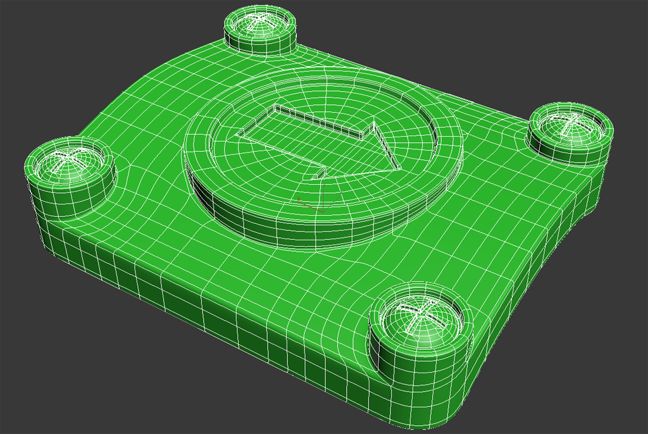Pick the grey Z axis line of the gizmo
648x434 pixels.
323,201
